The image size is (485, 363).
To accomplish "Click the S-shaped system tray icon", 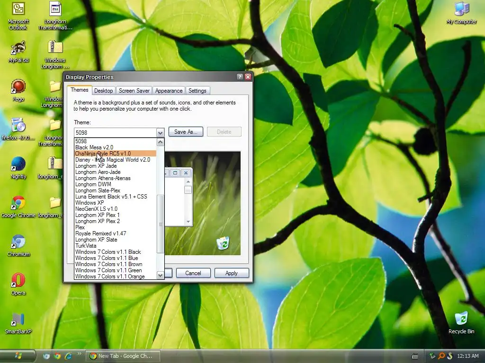I will (450, 356).
